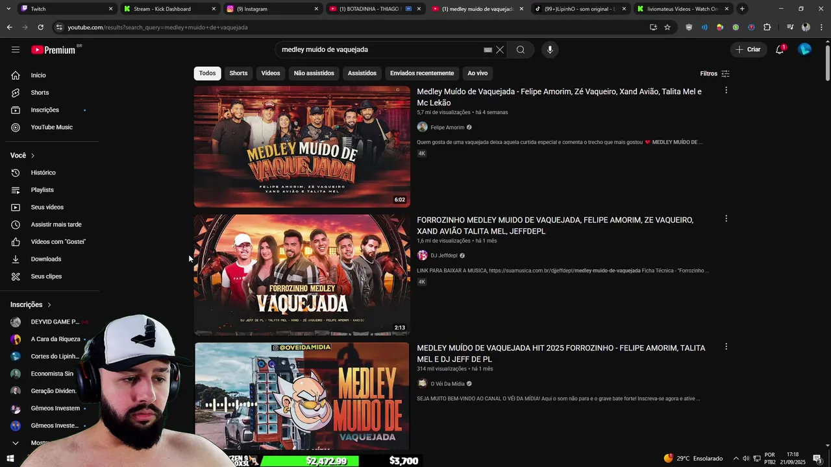
Task: Open title "FORROZINHO MEDLEY MUIDO DE VAQUEJADA"
Action: [x=555, y=226]
